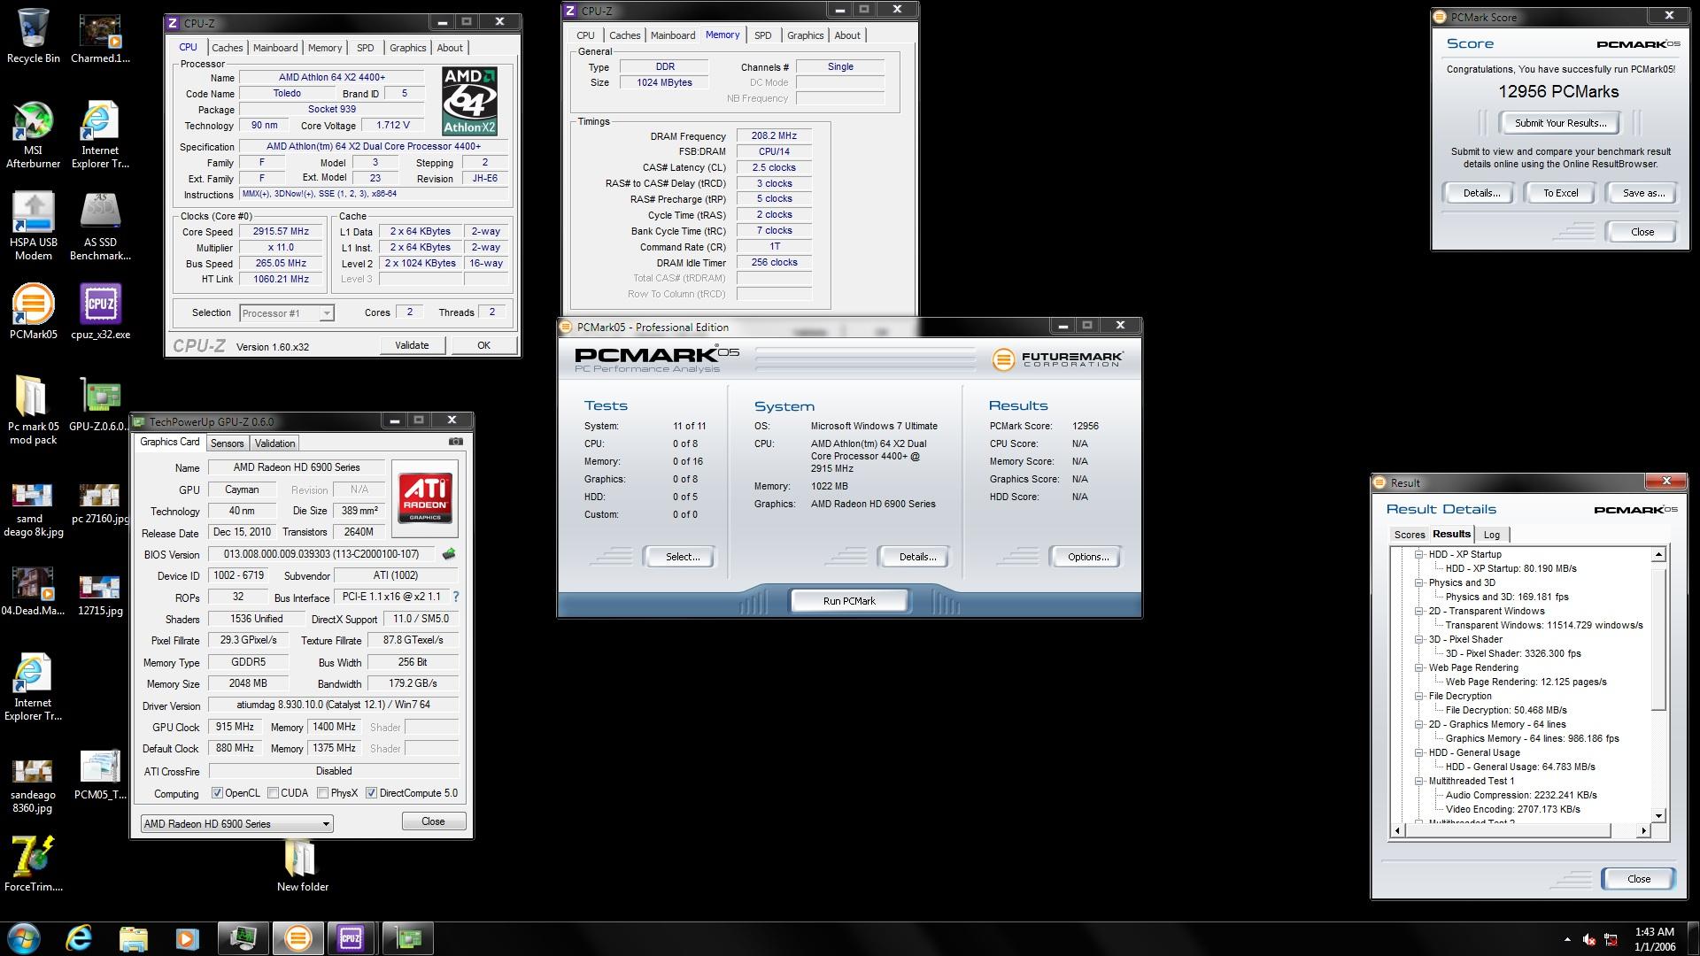Open the Sensors tab in GPU-Z
Image resolution: width=1700 pixels, height=956 pixels.
pos(227,443)
